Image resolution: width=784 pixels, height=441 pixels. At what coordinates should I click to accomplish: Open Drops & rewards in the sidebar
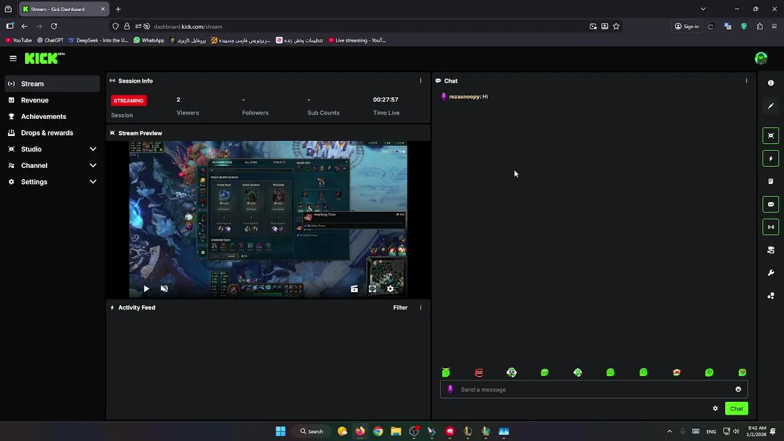point(53,133)
